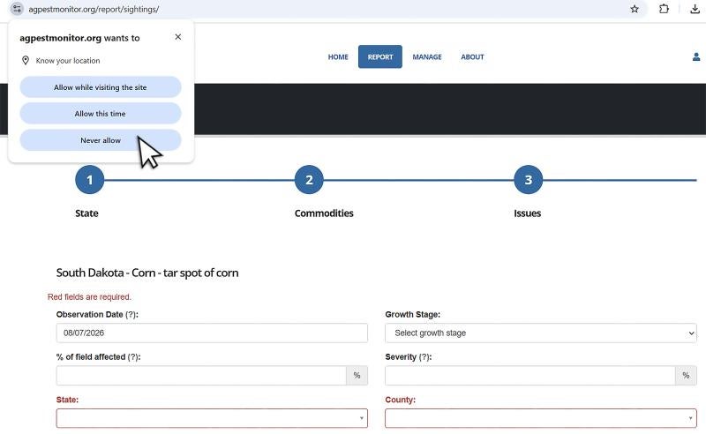This screenshot has width=706, height=434.
Task: Click the Issues step label
Action: pyautogui.click(x=527, y=213)
